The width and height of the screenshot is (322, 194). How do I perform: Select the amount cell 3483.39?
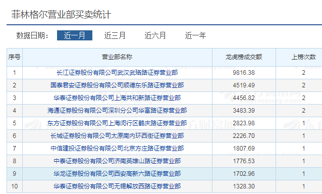[x=244, y=110]
